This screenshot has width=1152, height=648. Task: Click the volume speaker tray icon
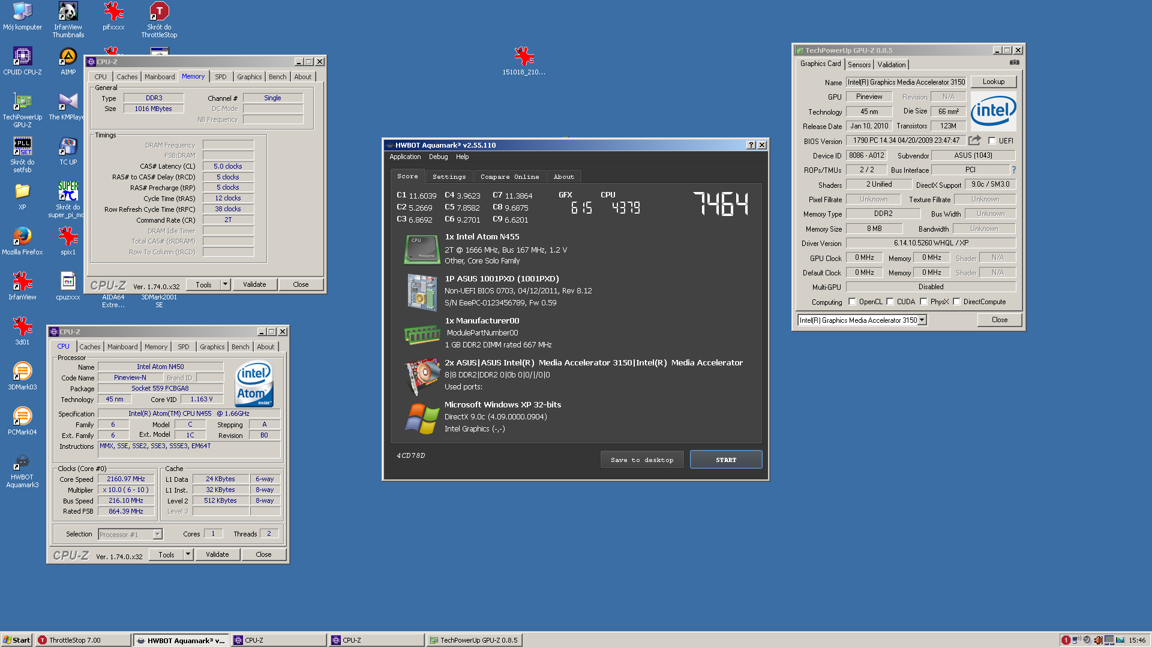(1098, 640)
